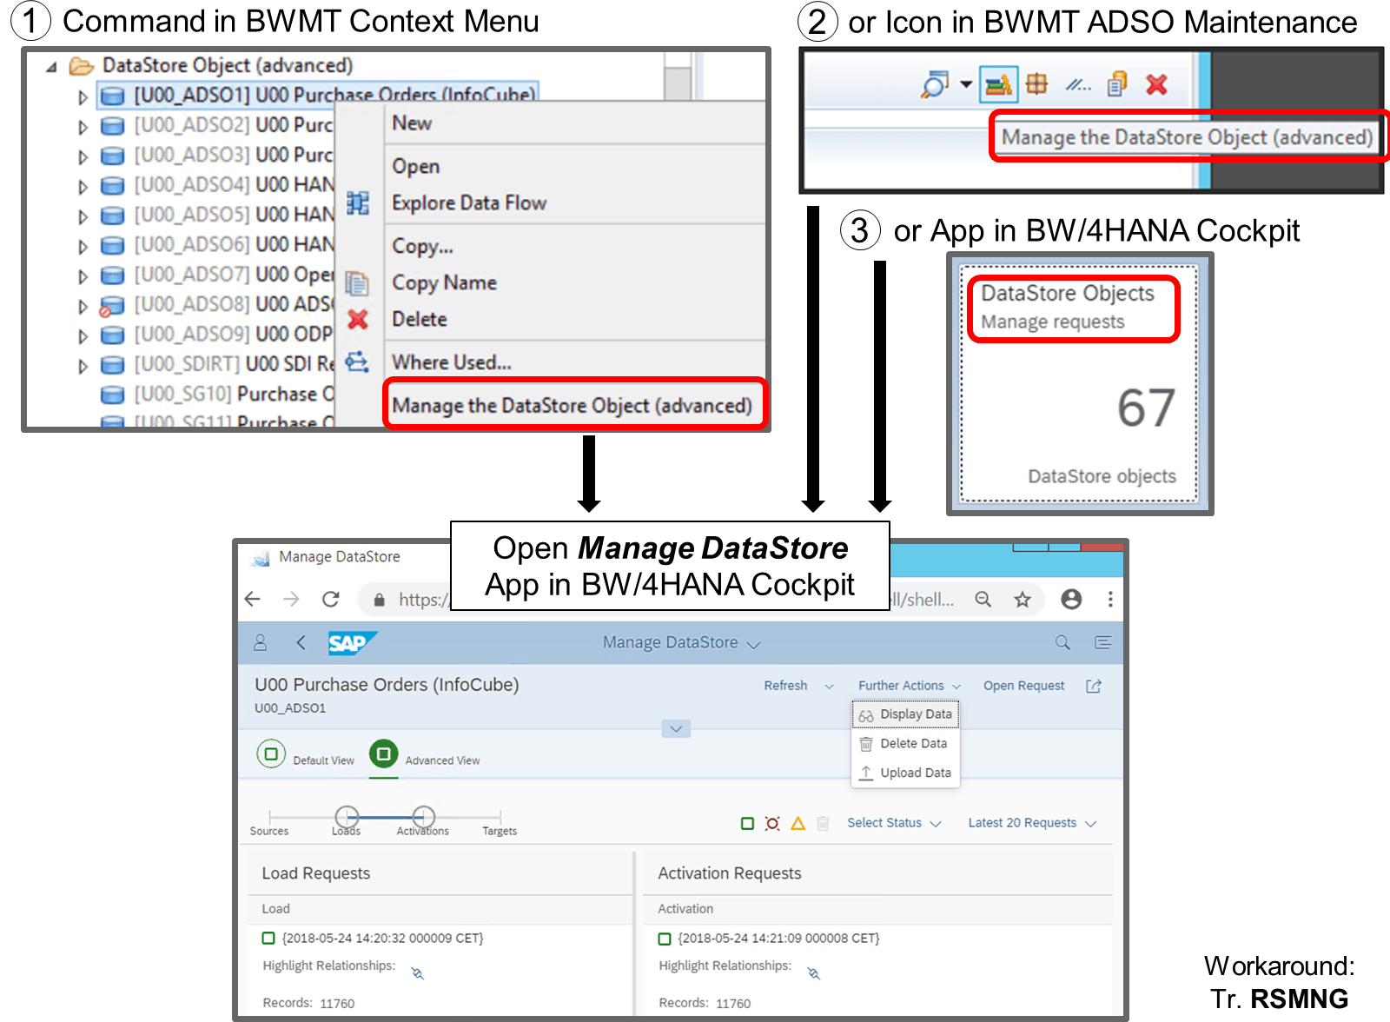The width and height of the screenshot is (1390, 1022).
Task: Switch to Default View
Action: pyautogui.click(x=271, y=753)
